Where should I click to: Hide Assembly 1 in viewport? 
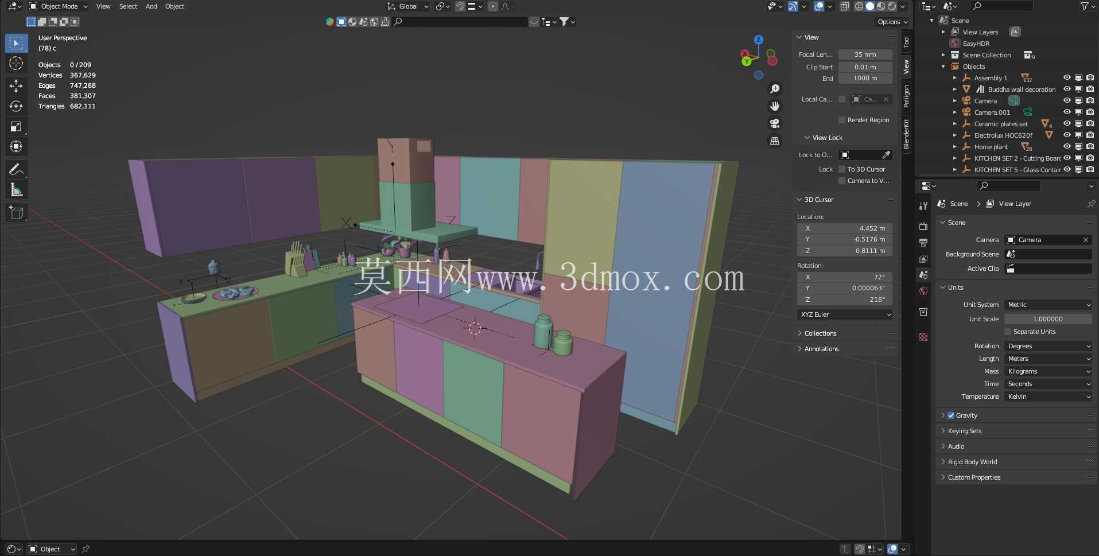pos(1067,77)
